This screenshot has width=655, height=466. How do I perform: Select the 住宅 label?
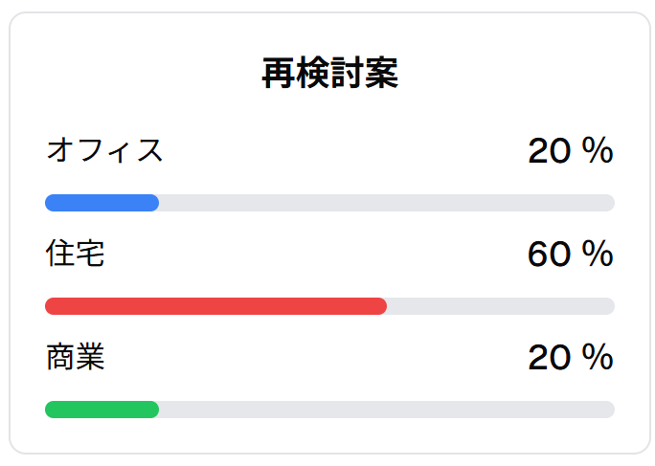coord(76,253)
